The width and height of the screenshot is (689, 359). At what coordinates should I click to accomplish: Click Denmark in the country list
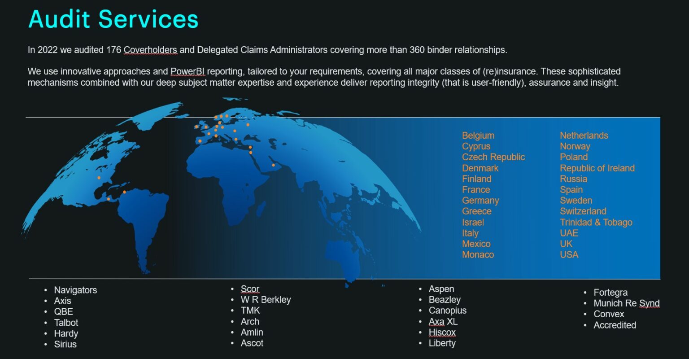point(480,168)
